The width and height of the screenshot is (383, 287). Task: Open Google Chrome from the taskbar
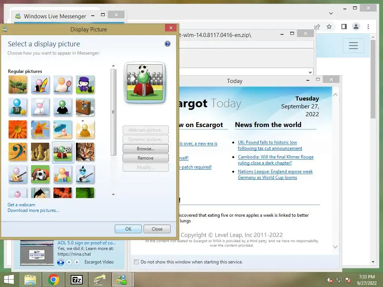pos(53,280)
